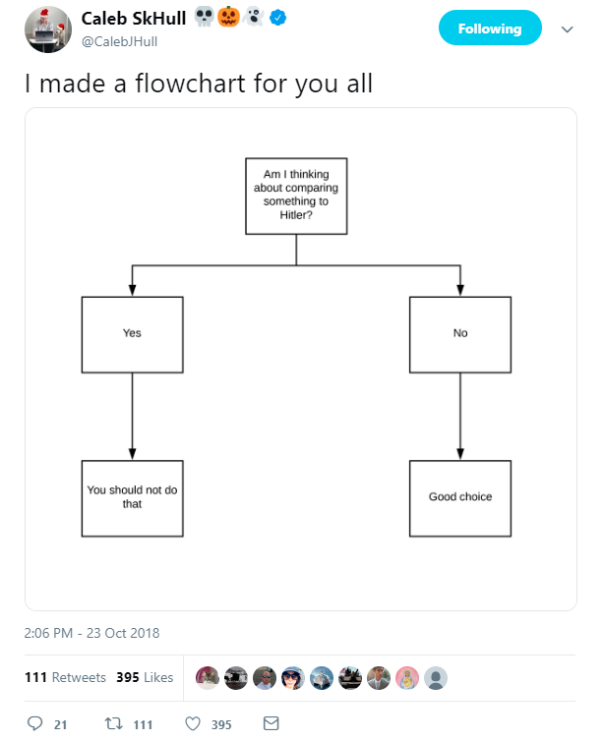Click the pink cartoon liker avatar
This screenshot has height=741, width=604.
pos(407,678)
